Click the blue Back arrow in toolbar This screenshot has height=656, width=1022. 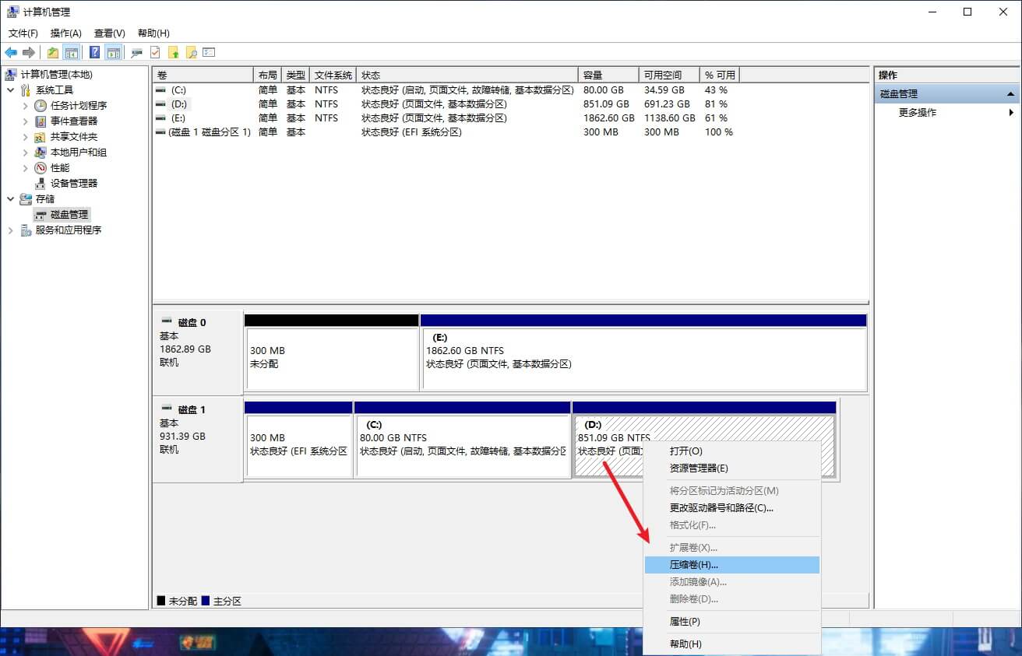tap(11, 53)
